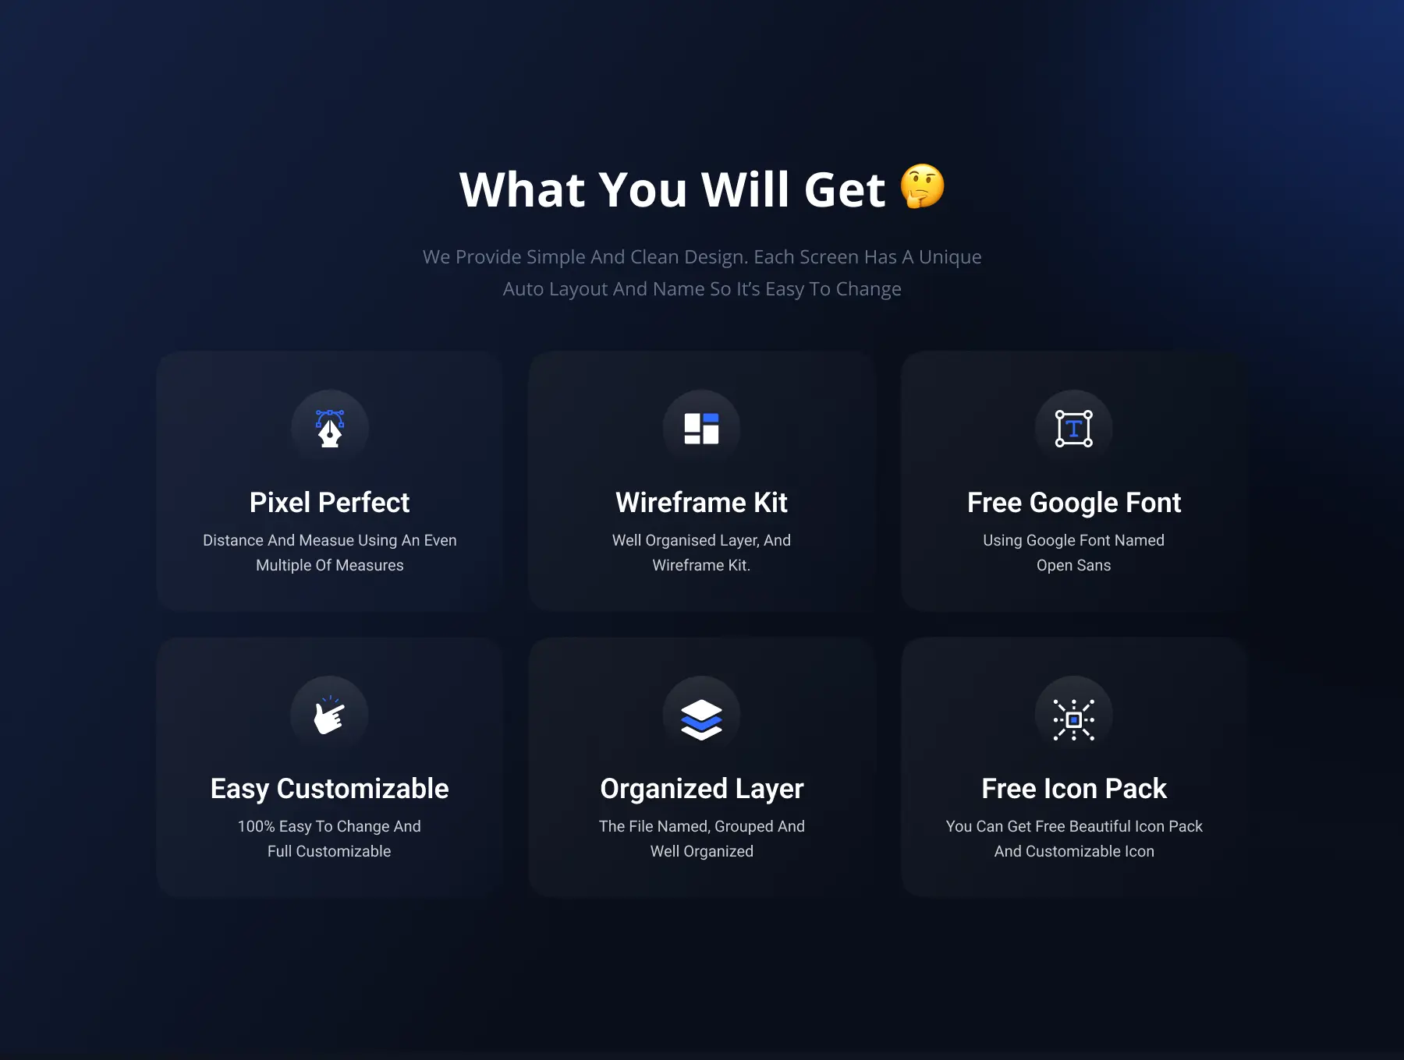Click the thinking face emoji in the heading

(922, 186)
